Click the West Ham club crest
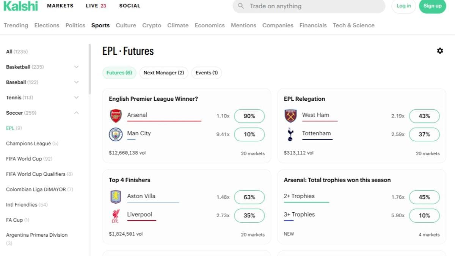Screen dimensions: 455x256 [x=290, y=116]
